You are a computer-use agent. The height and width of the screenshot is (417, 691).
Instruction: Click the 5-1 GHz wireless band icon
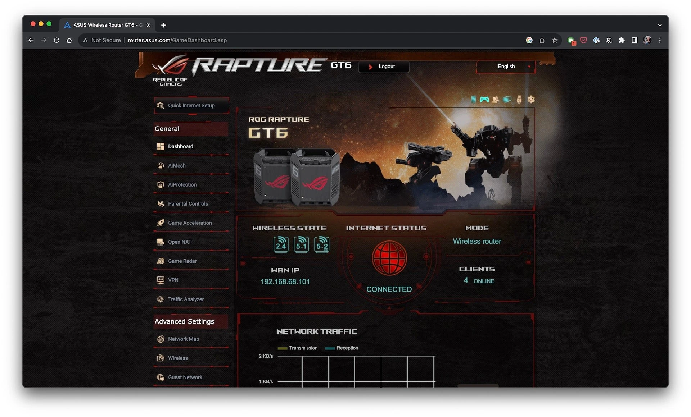[x=301, y=245]
